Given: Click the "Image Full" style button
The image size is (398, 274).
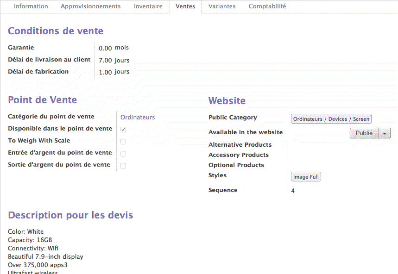Looking at the screenshot, I should (x=306, y=176).
